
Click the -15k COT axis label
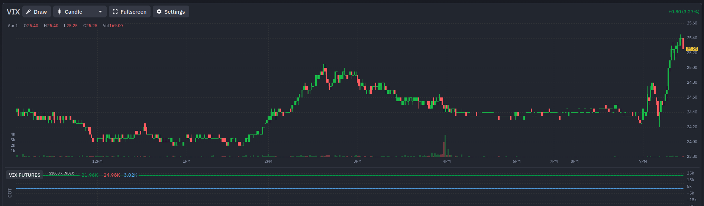(x=691, y=200)
